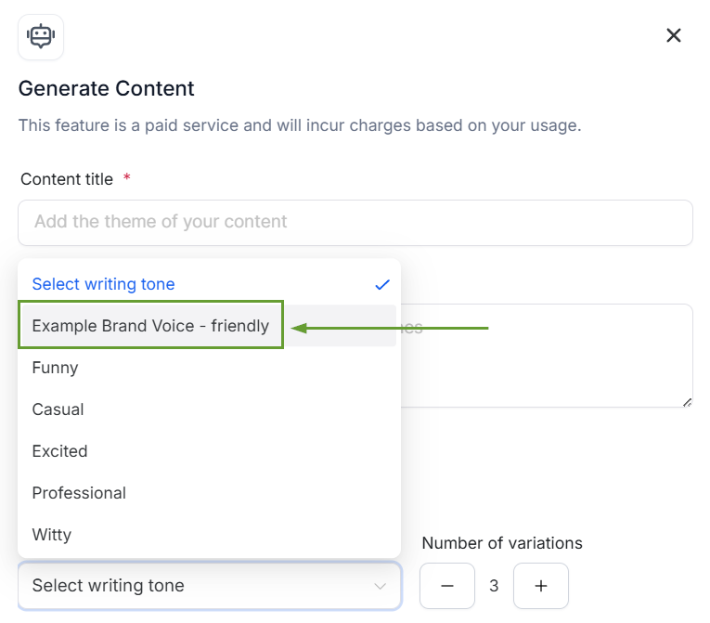Click the 'Number of variations' label
Viewport: 710px width, 623px height.
[502, 543]
